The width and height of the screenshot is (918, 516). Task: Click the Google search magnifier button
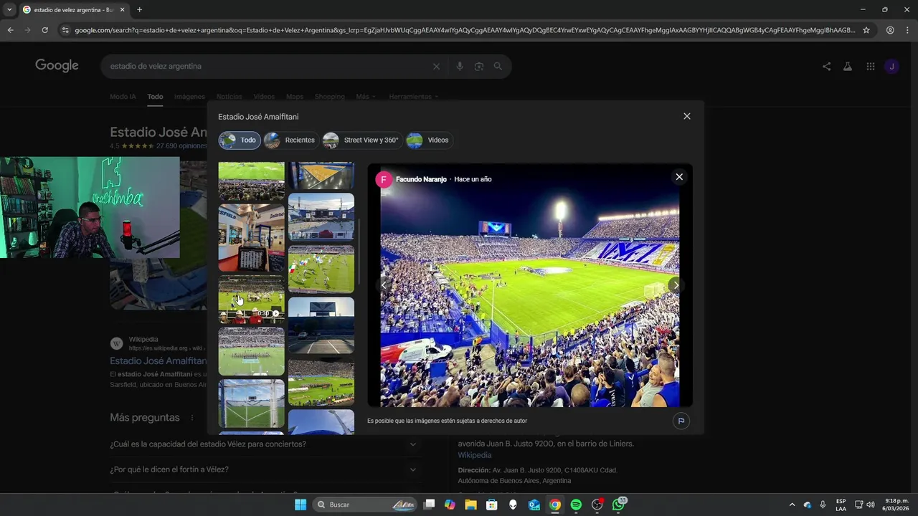point(498,67)
